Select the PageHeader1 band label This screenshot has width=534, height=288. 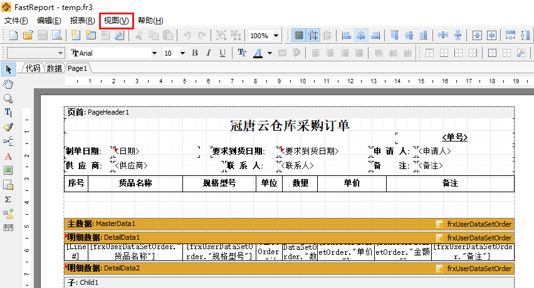[x=98, y=112]
